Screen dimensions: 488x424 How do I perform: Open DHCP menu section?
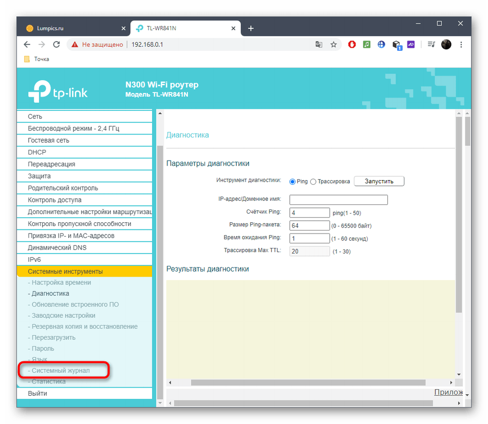(84, 152)
